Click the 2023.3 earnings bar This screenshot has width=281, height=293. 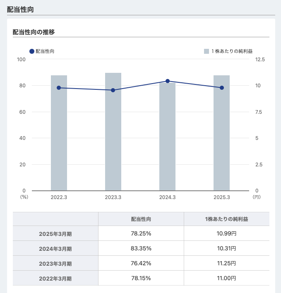(x=113, y=132)
